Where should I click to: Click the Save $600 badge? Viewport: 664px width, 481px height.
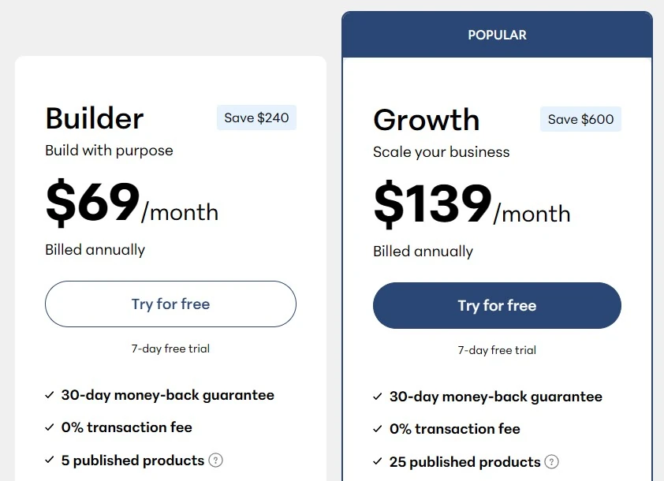pyautogui.click(x=580, y=120)
